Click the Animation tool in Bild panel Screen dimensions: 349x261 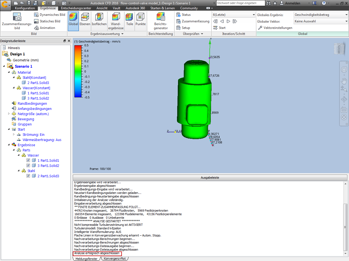(x=44, y=28)
